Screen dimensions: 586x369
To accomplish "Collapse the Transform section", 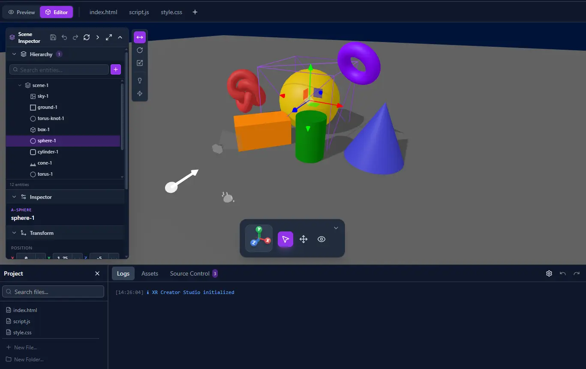I will [14, 233].
